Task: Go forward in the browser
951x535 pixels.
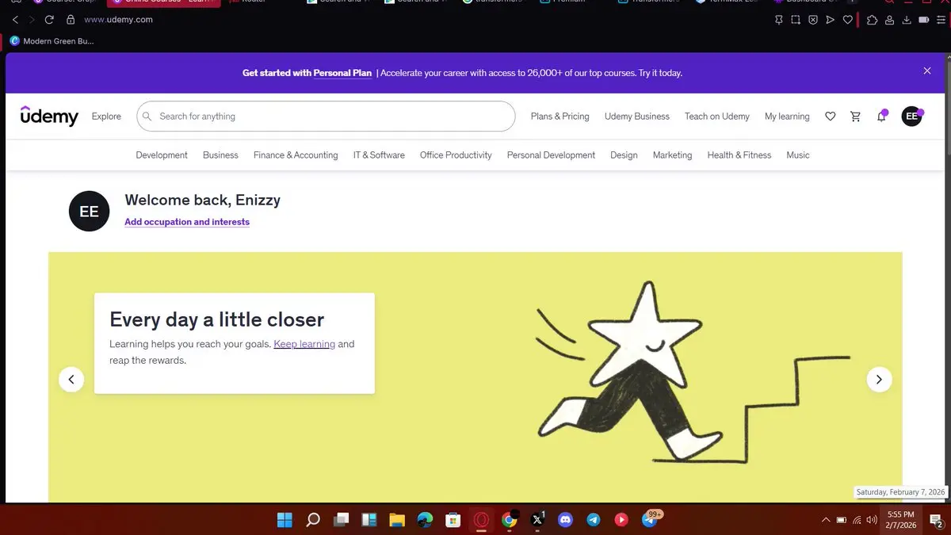Action: click(32, 20)
